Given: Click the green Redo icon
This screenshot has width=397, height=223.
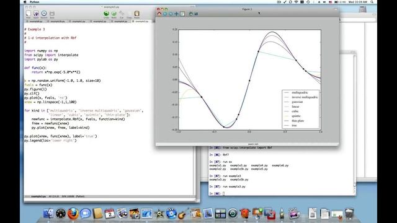Looking at the screenshot, I should click(x=114, y=14).
